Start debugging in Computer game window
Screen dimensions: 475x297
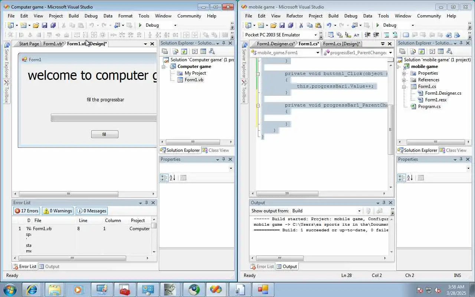(x=140, y=25)
